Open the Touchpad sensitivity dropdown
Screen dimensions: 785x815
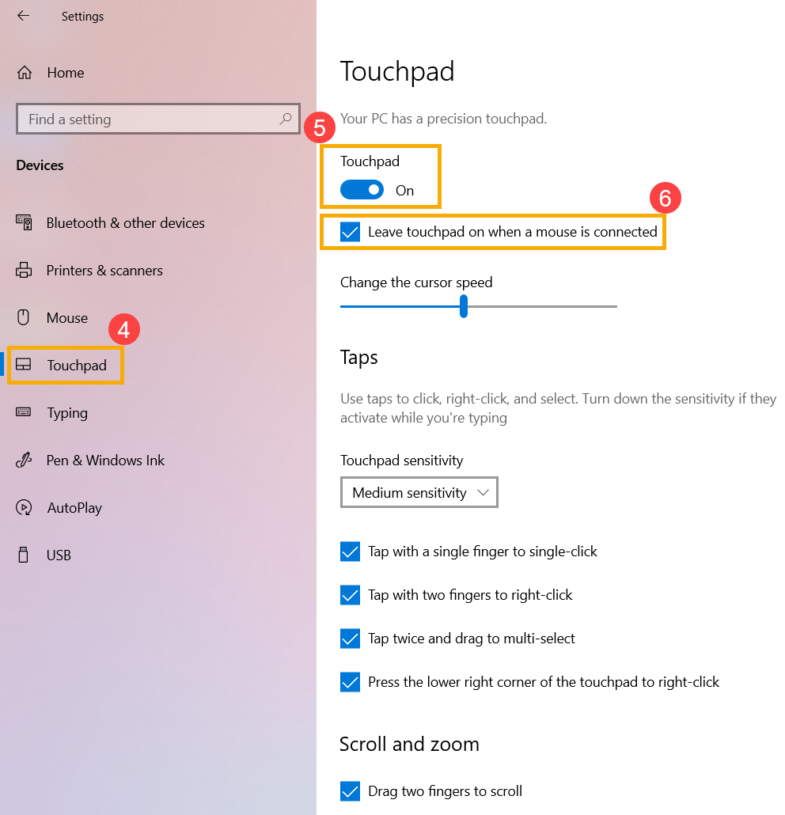tap(419, 493)
